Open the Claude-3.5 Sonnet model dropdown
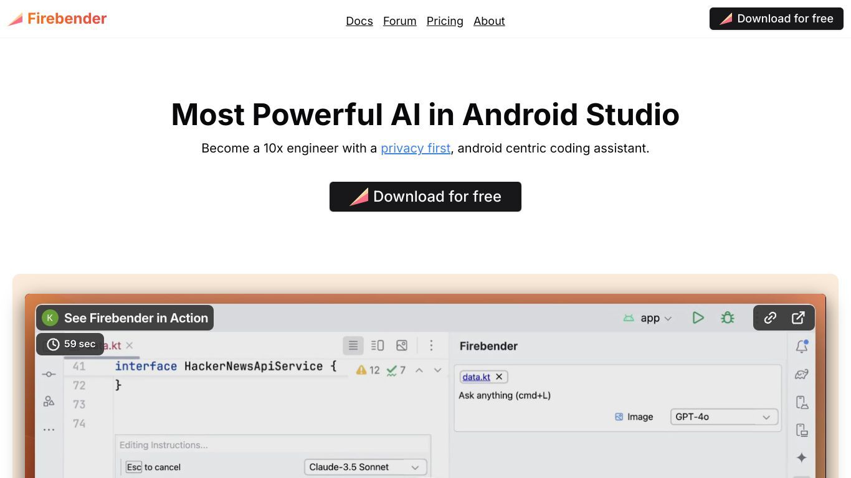 [x=365, y=467]
